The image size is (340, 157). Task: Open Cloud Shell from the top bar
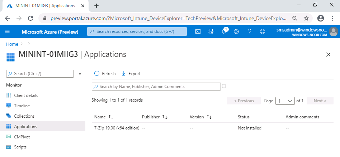coord(198,31)
